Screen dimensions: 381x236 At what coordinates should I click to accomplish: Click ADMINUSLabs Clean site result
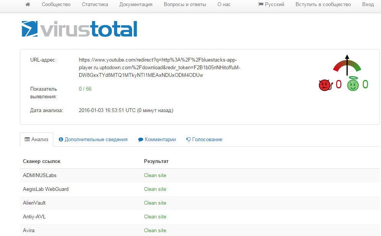[155, 175]
